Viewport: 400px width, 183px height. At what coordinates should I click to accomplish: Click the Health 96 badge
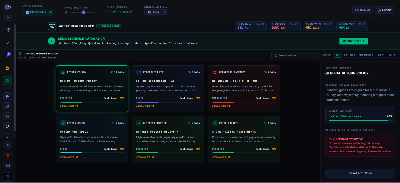coord(52,26)
